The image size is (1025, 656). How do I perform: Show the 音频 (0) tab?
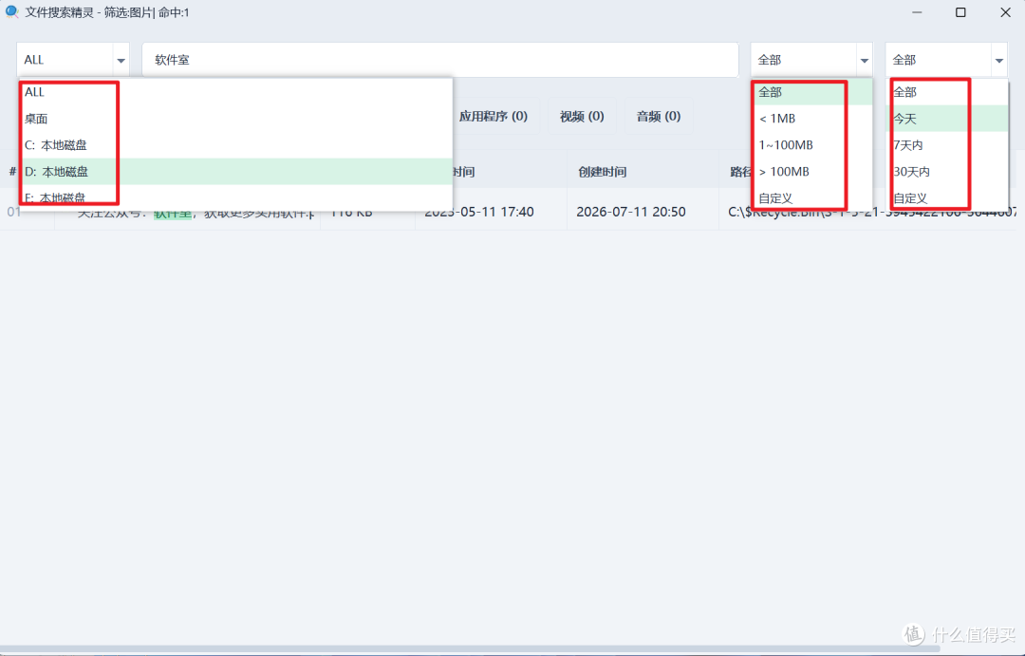pos(659,117)
